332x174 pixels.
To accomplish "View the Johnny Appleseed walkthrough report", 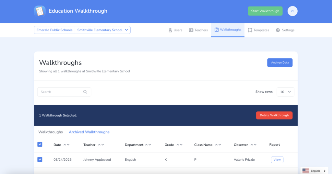I will point(277,160).
